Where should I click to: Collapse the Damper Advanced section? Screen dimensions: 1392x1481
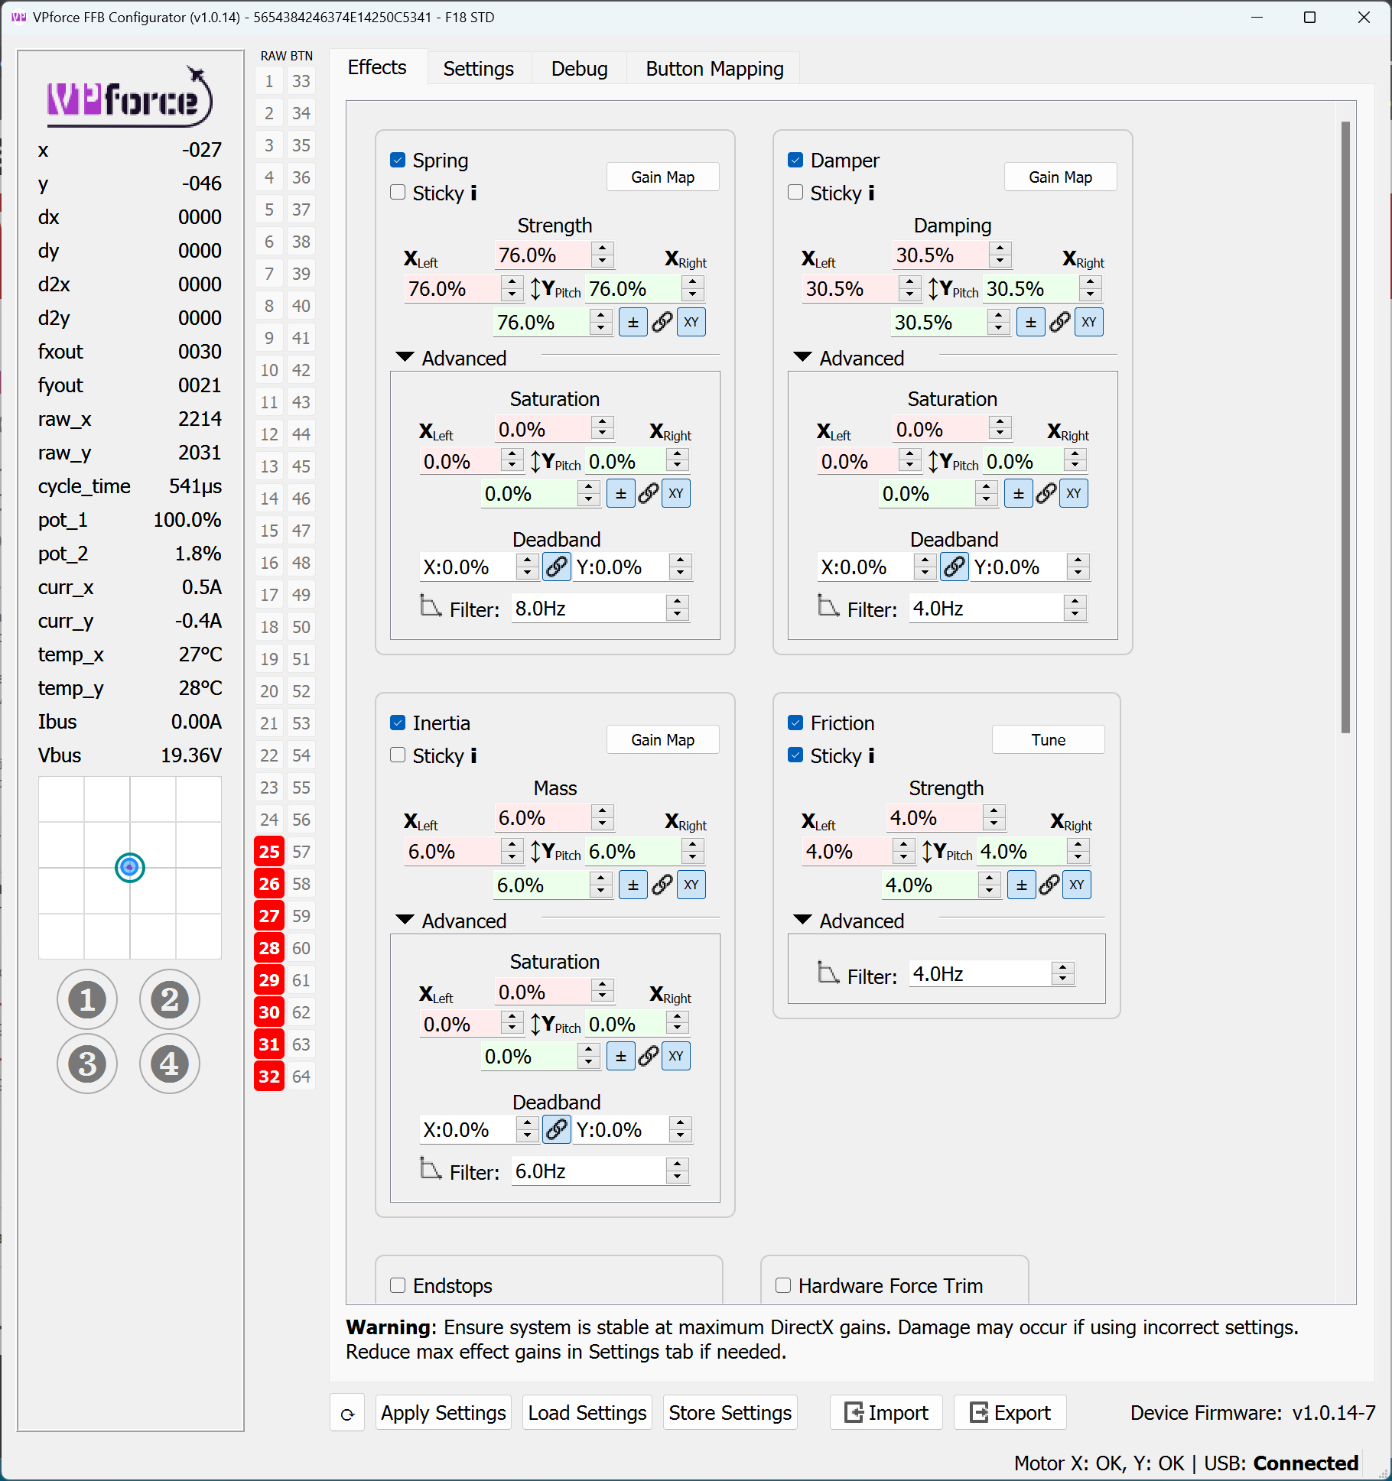click(803, 357)
